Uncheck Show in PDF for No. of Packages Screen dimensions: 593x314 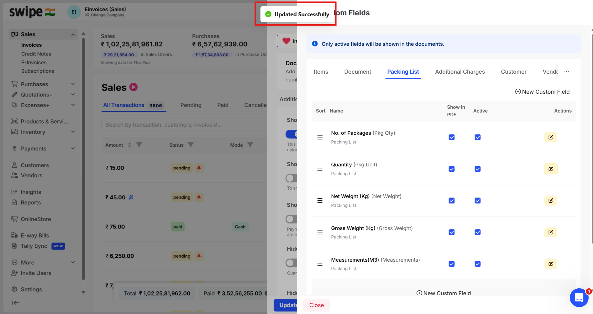point(451,137)
